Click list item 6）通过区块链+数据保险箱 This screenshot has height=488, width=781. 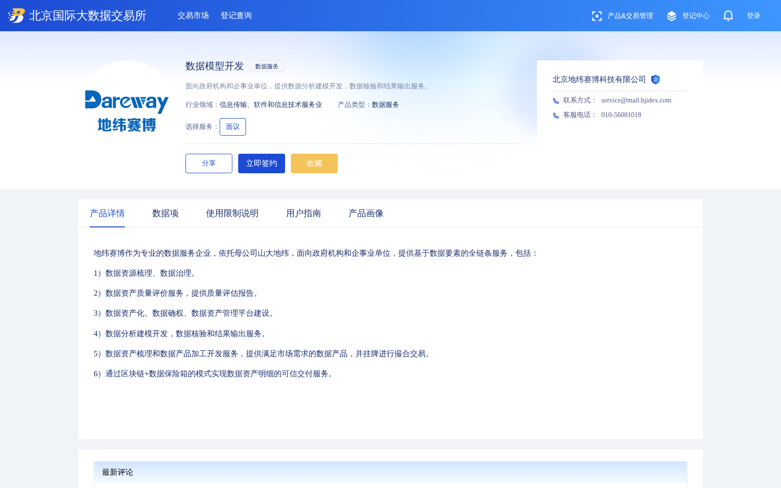(215, 374)
